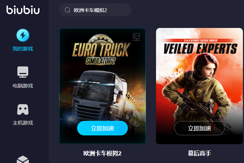Open the 欧洲卡车模拟2 title below the card

[102, 153]
